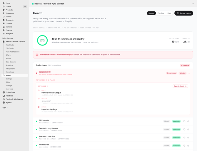Open the Workflows page
The image size is (197, 151).
pos(10,72)
